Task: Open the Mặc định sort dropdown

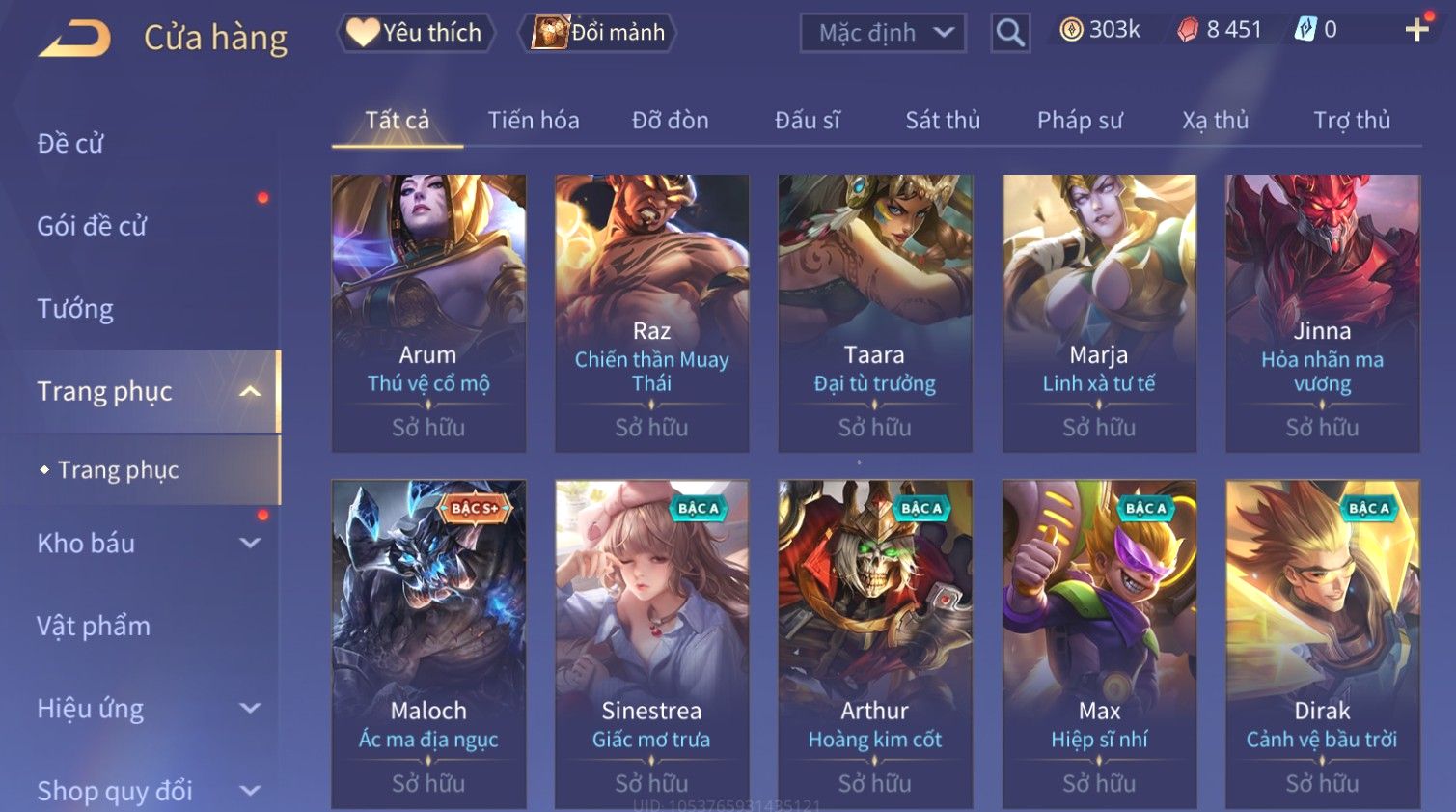Action: click(883, 33)
